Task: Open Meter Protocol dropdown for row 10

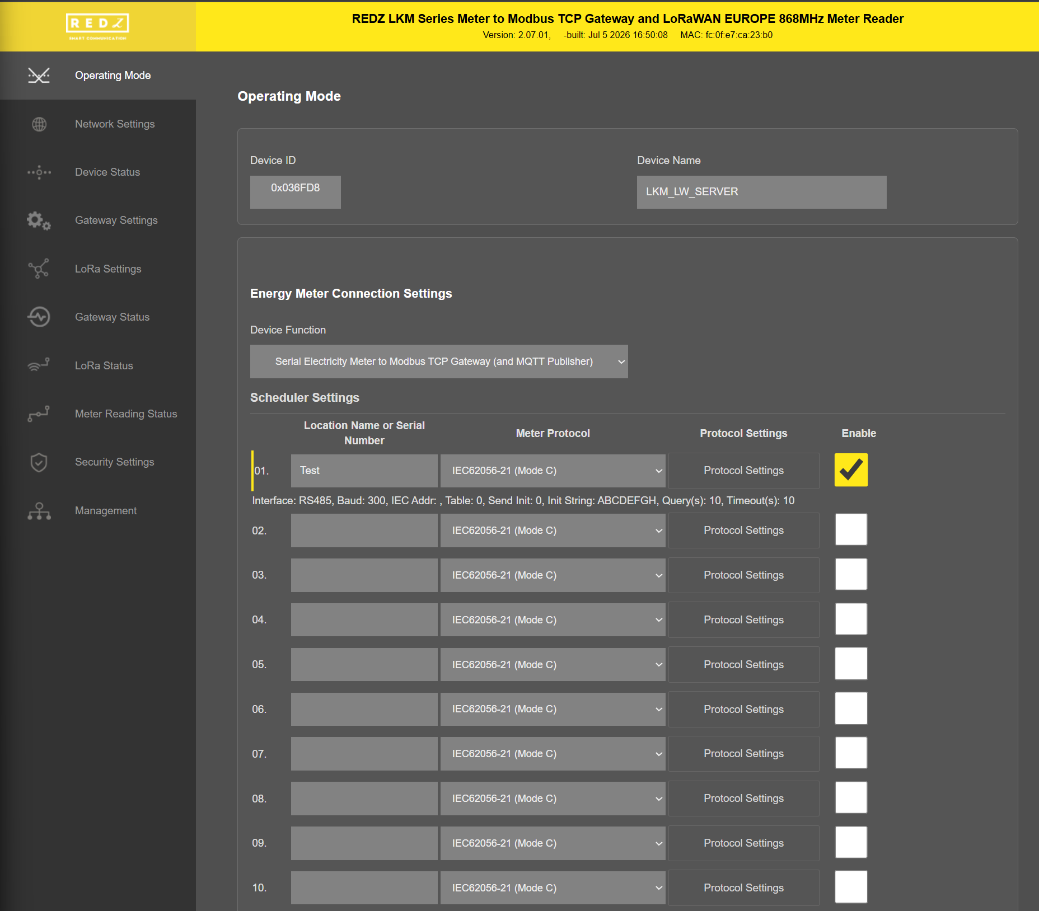Action: [553, 888]
